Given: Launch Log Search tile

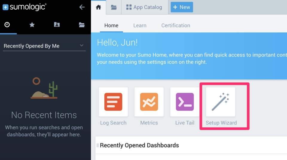Looking at the screenshot, I should (113, 102).
